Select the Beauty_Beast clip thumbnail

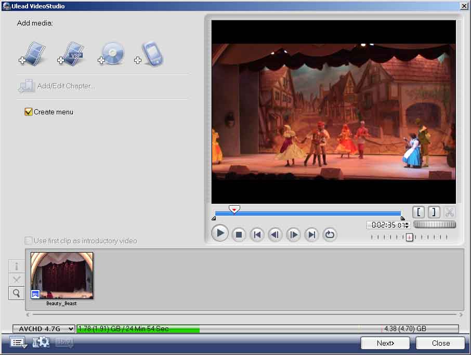(62, 275)
